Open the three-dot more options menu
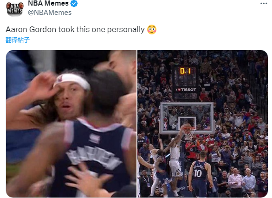This screenshot has height=198, width=272. [264, 3]
